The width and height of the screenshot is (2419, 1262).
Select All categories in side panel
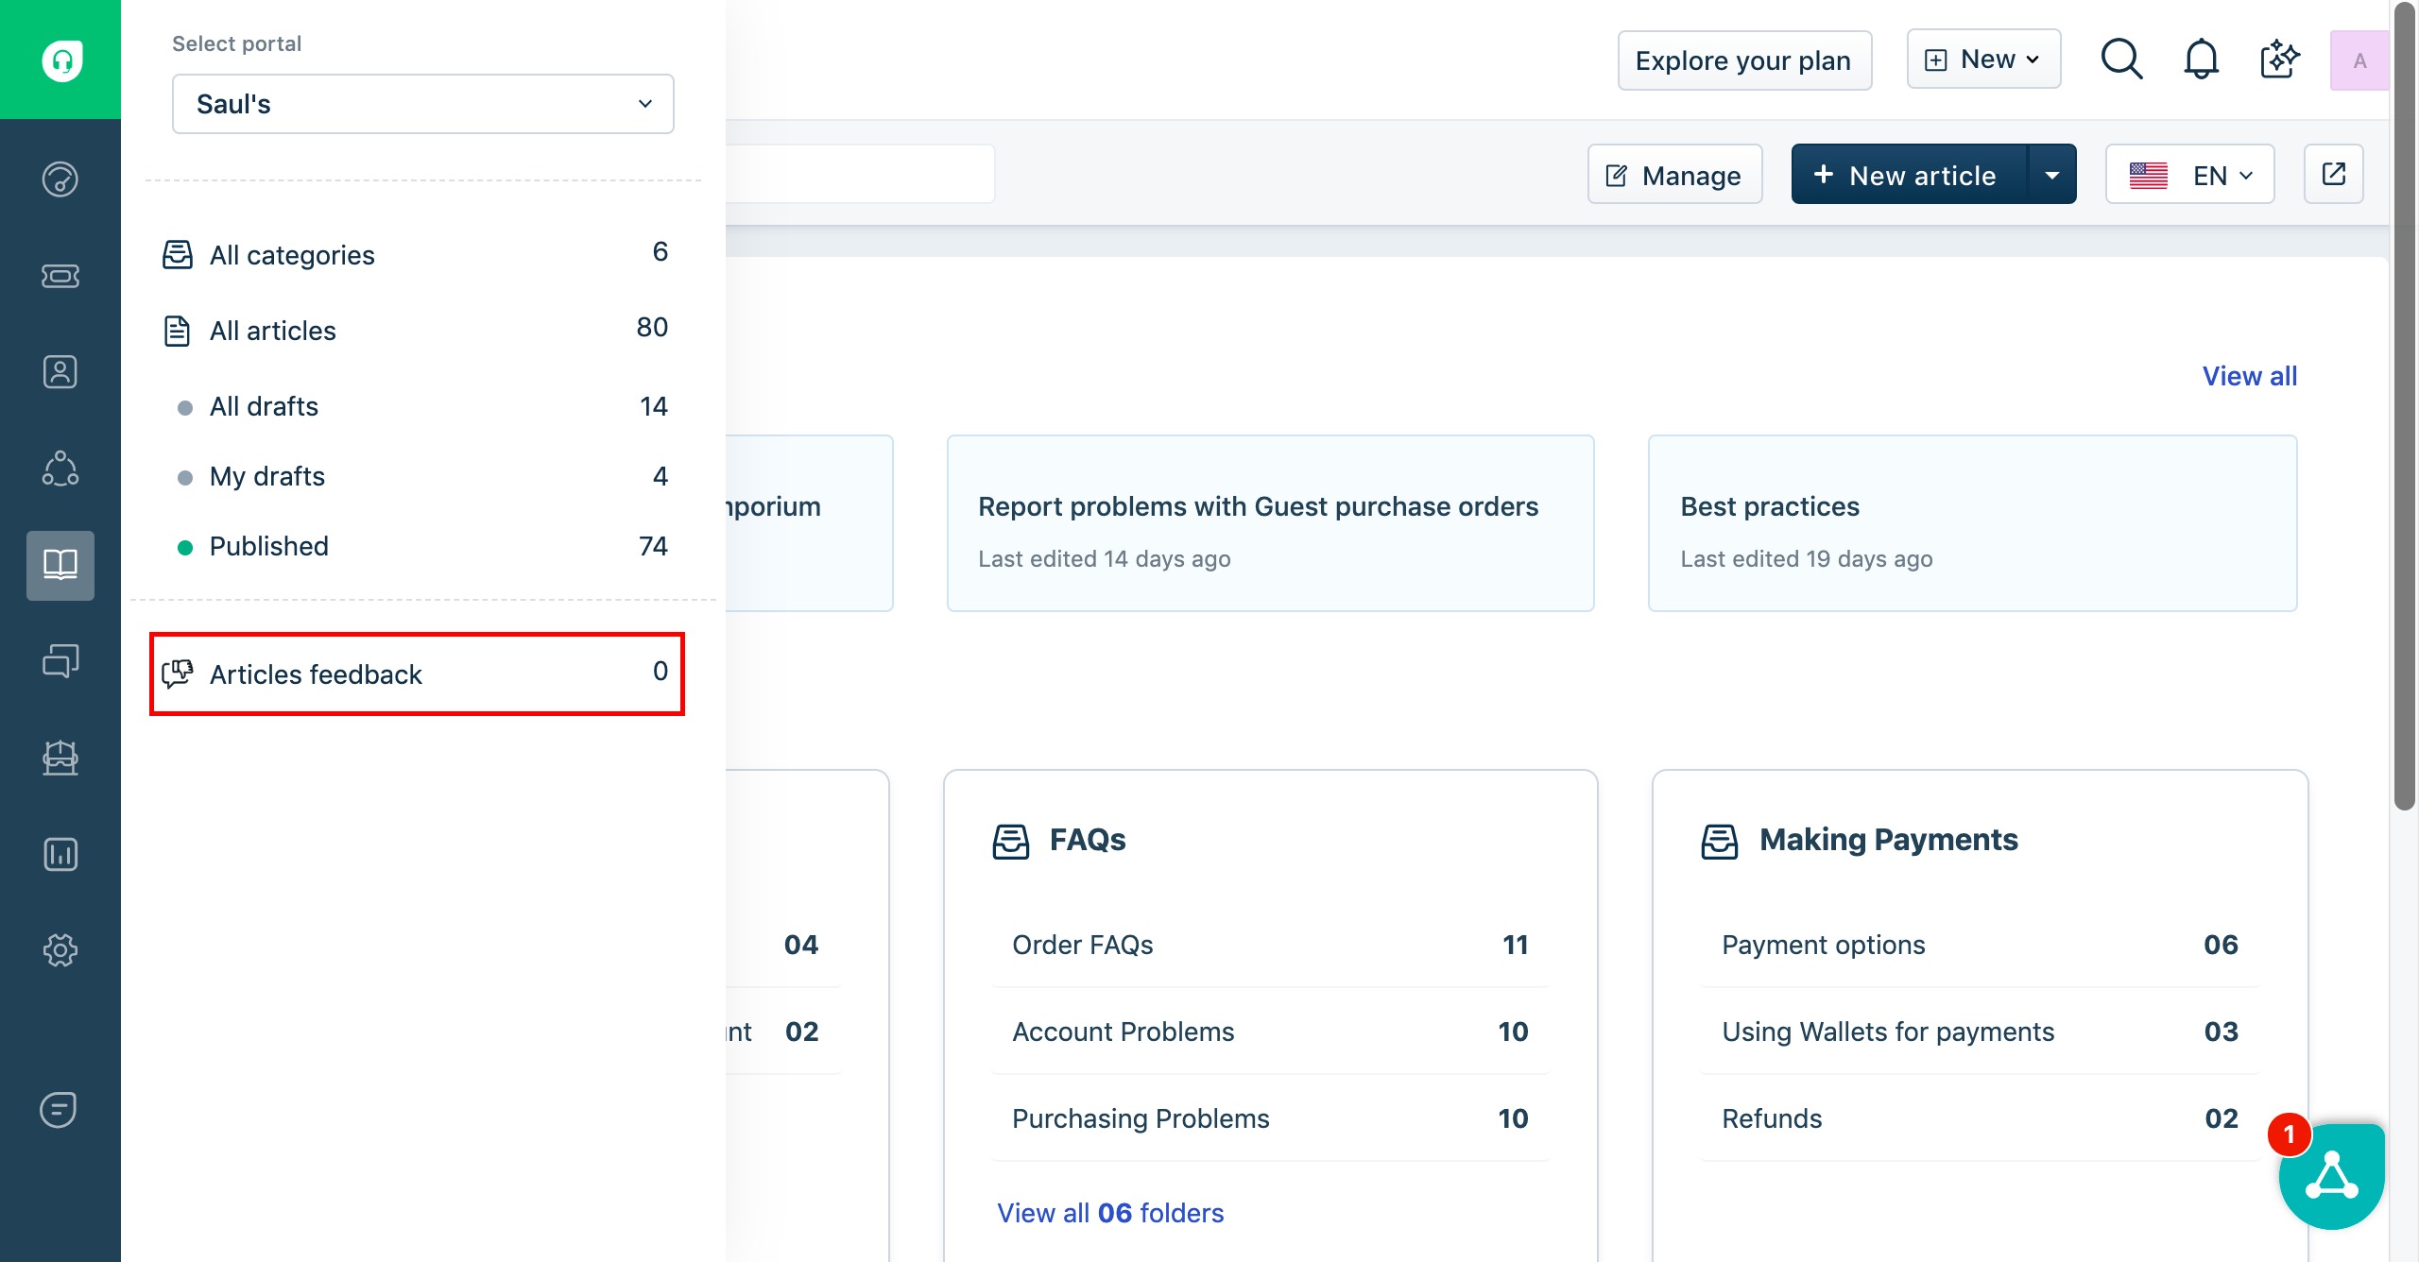[x=416, y=255]
